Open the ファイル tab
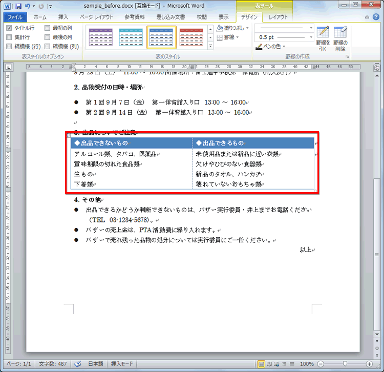The width and height of the screenshot is (384, 372). (x=15, y=17)
